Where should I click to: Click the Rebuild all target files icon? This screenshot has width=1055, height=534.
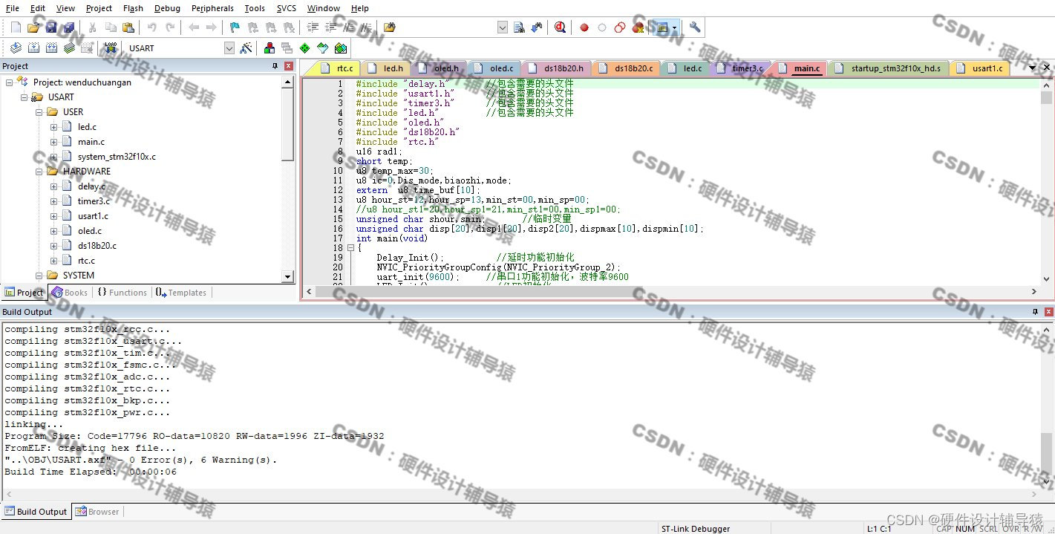(x=50, y=48)
